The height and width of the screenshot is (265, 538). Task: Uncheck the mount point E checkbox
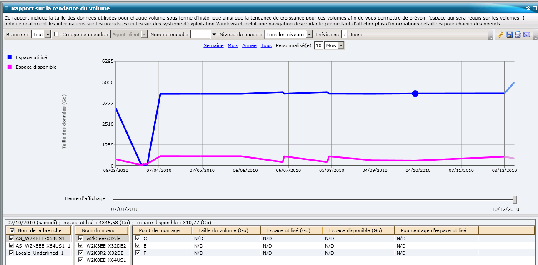point(138,245)
